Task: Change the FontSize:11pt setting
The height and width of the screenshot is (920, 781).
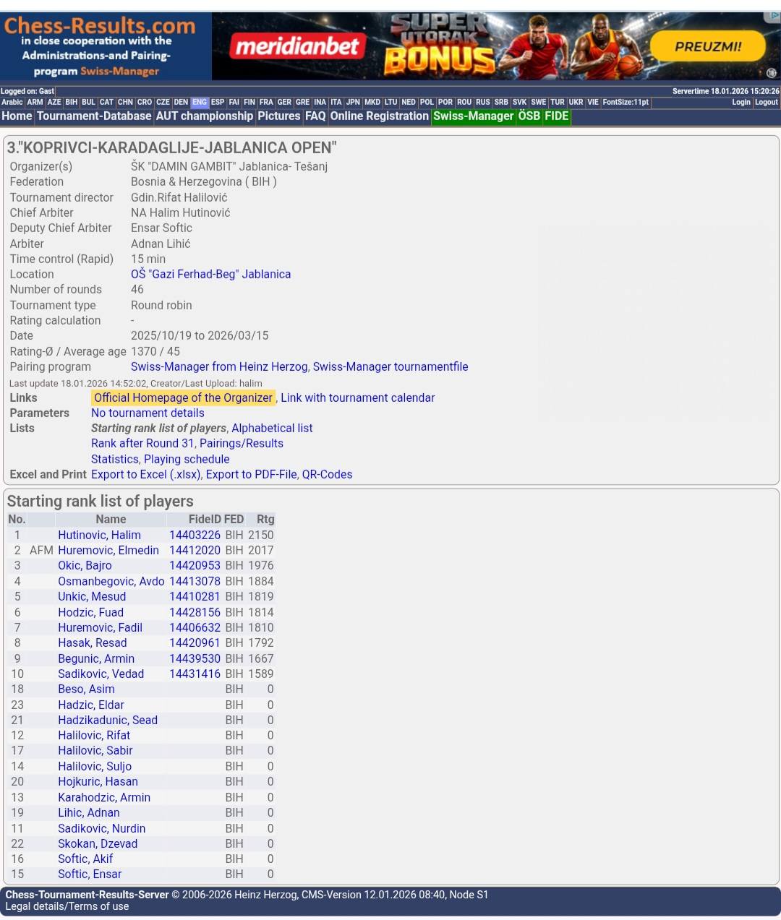Action: click(626, 103)
